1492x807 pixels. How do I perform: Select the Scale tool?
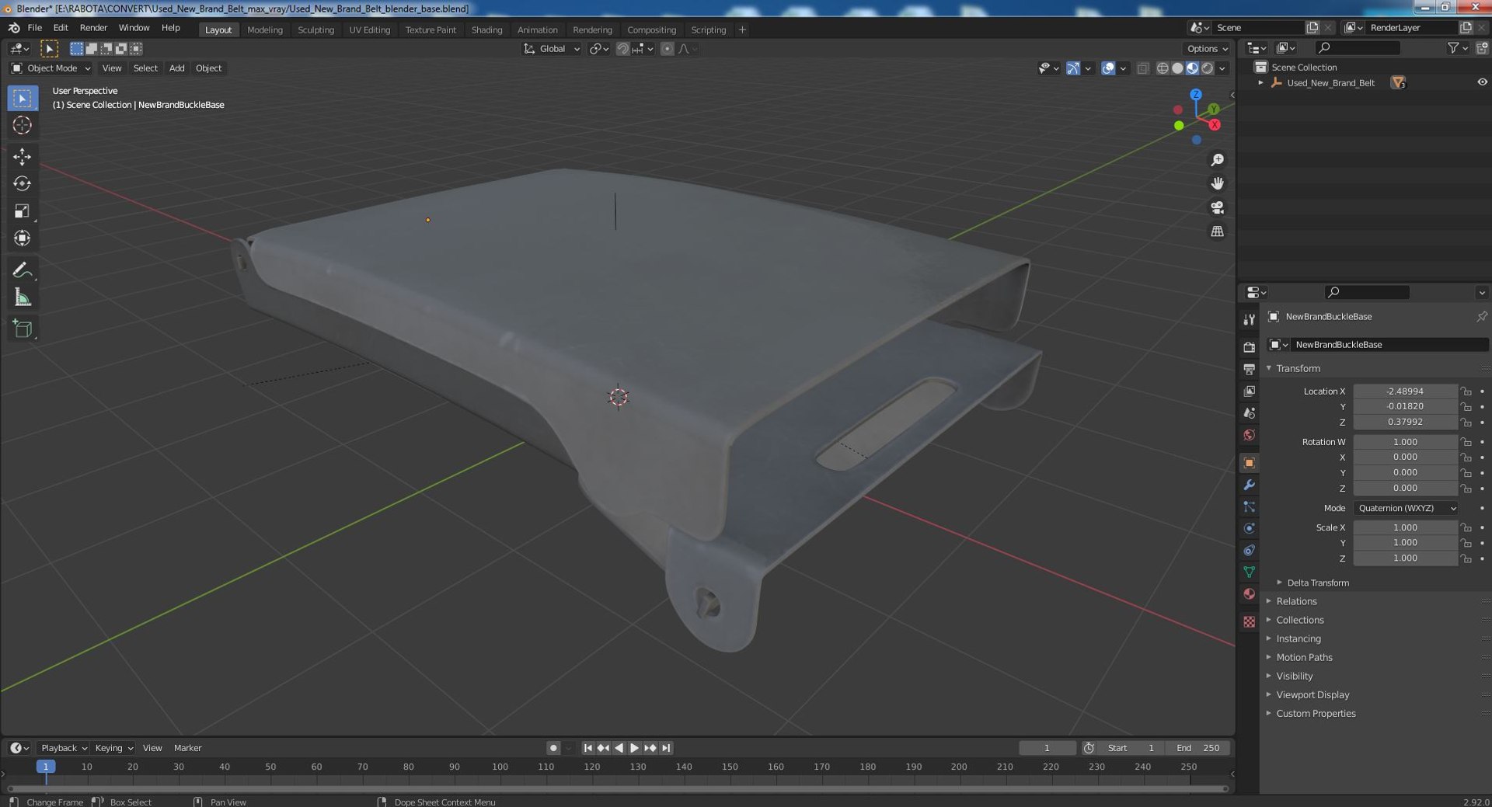(x=23, y=210)
